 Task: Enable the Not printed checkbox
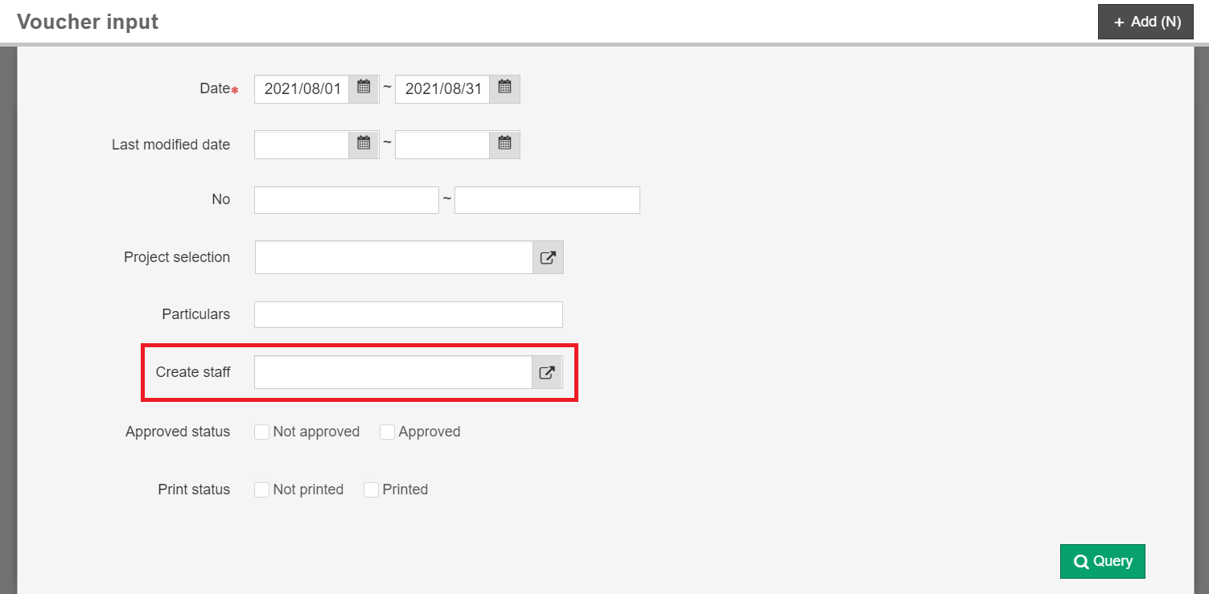(x=261, y=490)
